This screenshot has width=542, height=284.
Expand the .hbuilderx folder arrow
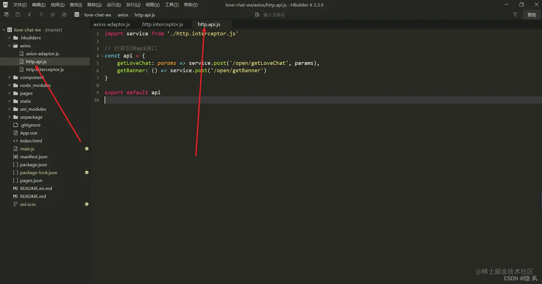10,38
